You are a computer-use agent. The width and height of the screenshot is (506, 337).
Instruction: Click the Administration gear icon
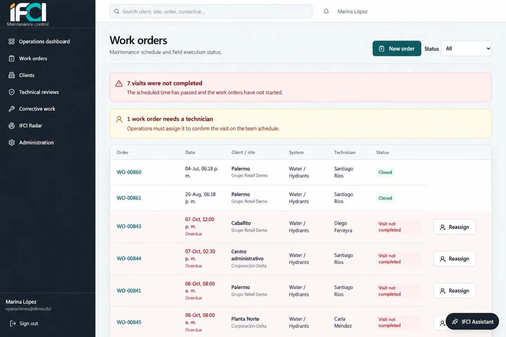pos(12,143)
